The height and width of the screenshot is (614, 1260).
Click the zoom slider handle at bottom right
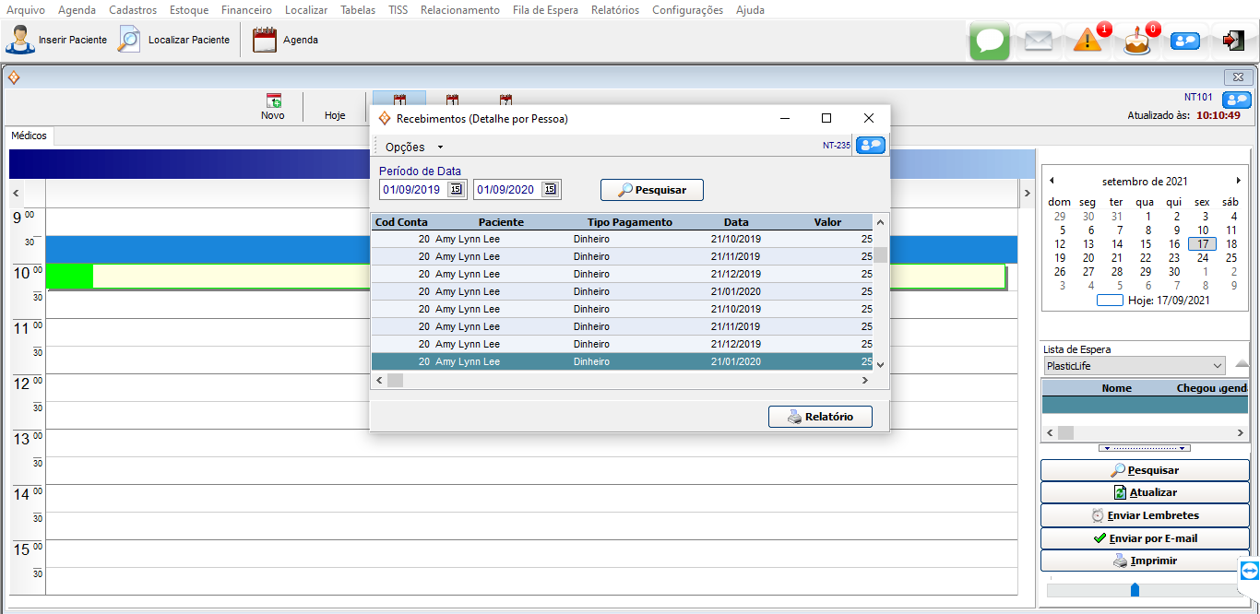click(x=1135, y=590)
